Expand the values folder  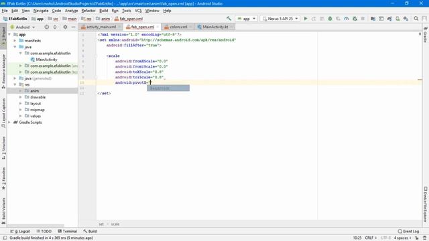click(x=21, y=116)
